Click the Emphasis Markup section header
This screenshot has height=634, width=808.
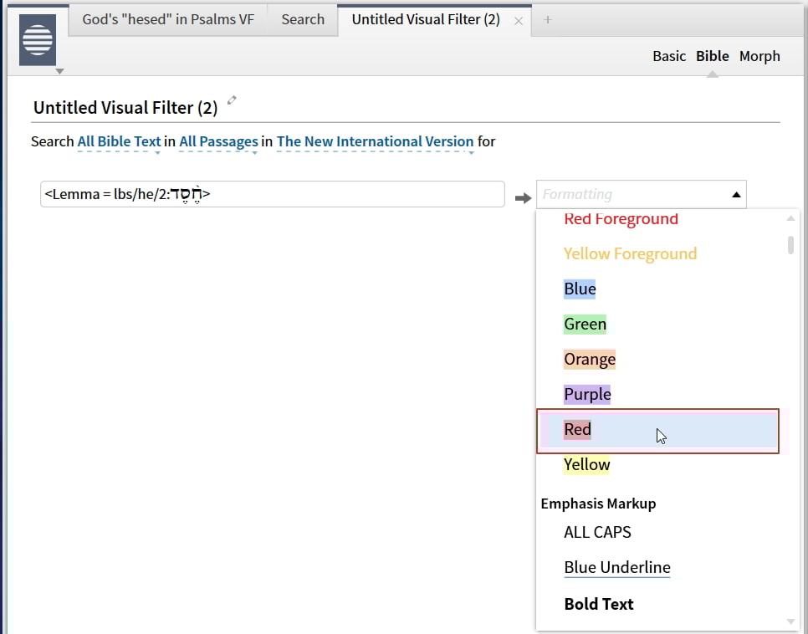tap(598, 503)
